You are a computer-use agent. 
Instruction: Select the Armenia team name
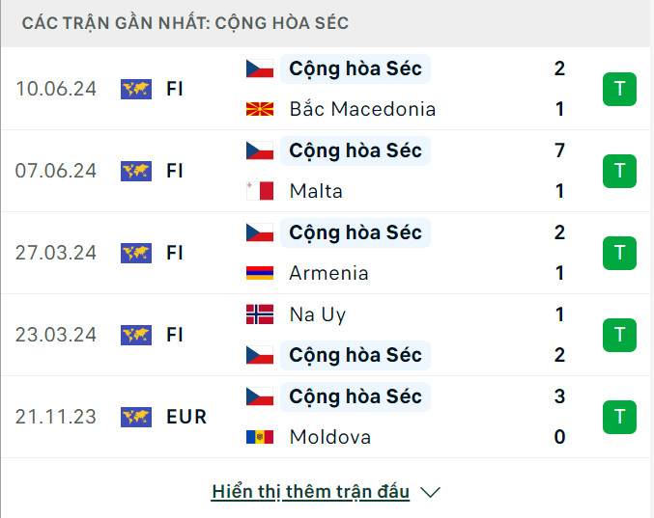(x=328, y=273)
